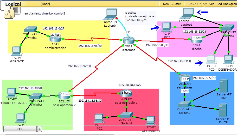Click the enrutamiento dinamico con rip 2 note

pyautogui.click(x=45, y=13)
